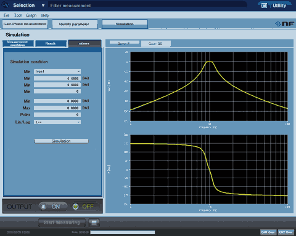Click the Min field showing 0 below Hz rows
Image resolution: width=296 pixels, height=236 pixels.
(57, 91)
